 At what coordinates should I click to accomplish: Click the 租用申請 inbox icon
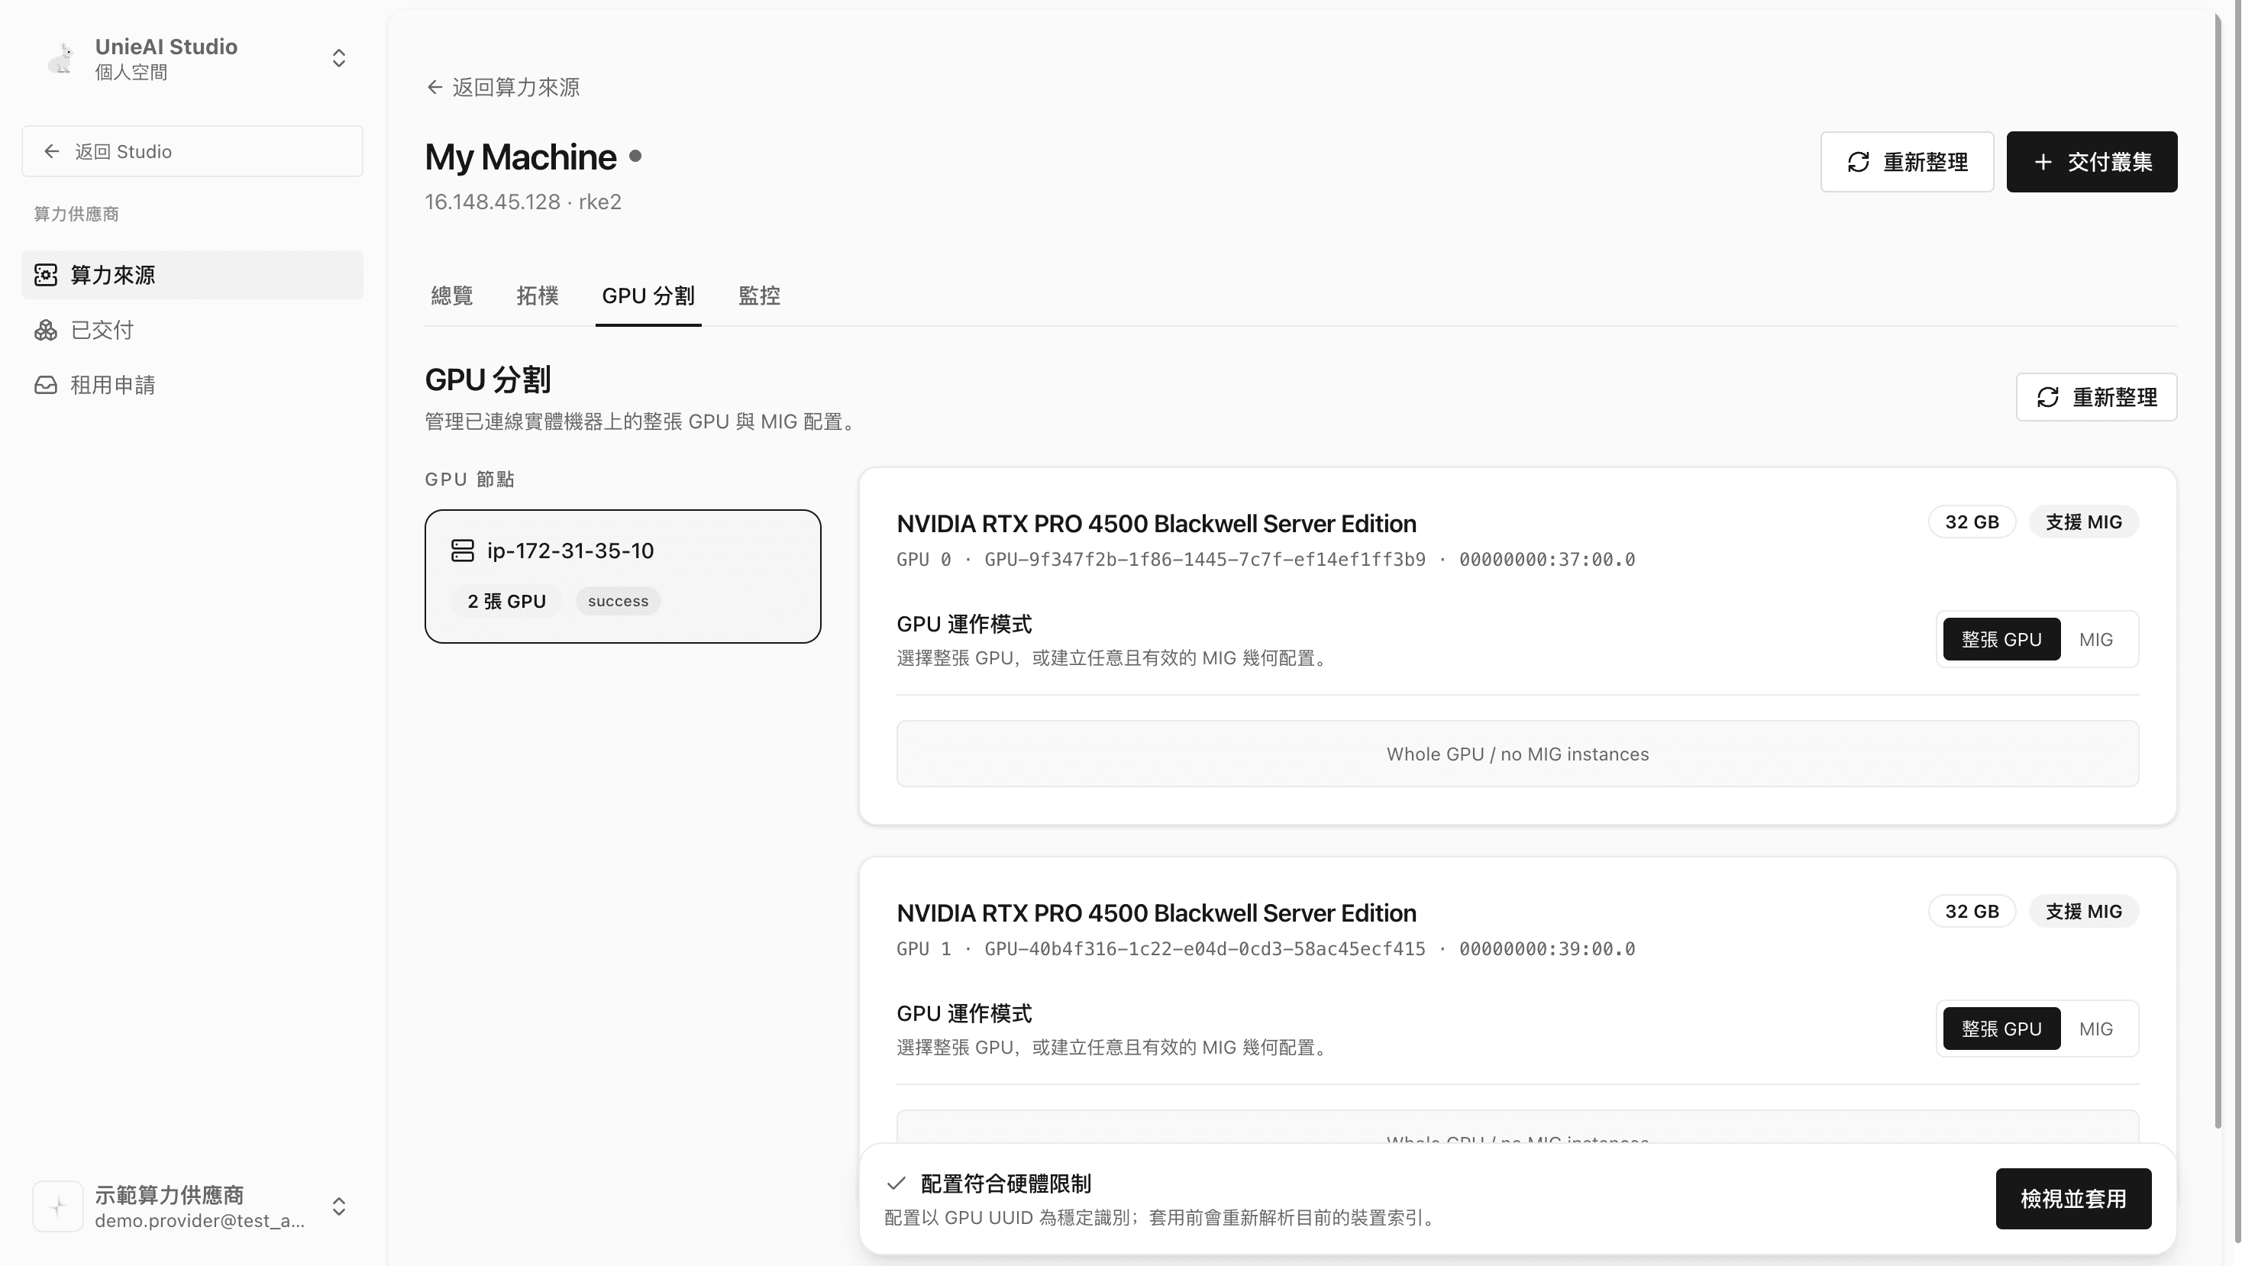(x=45, y=385)
